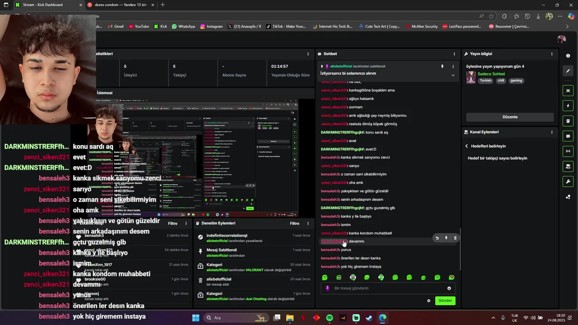The image size is (578, 325).
Task: Open the Sohbet panel options menu
Action: click(x=454, y=54)
